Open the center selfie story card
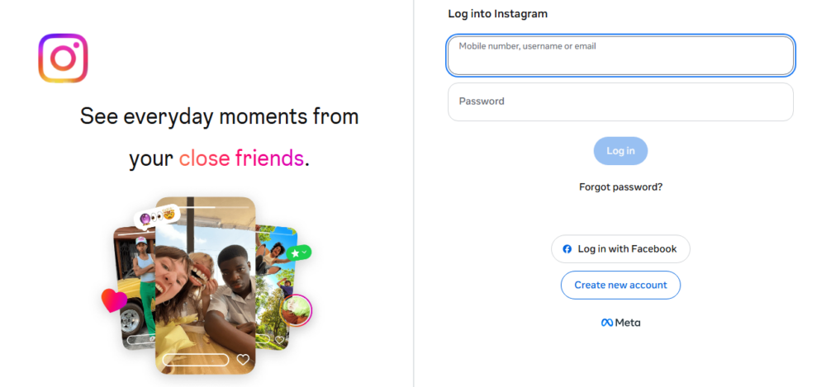Image resolution: width=826 pixels, height=387 pixels. click(x=206, y=286)
